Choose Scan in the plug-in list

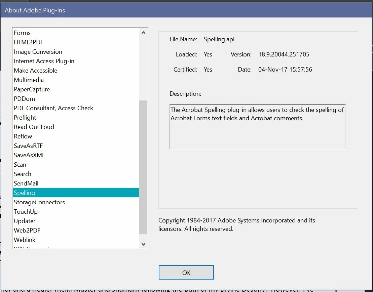point(76,165)
